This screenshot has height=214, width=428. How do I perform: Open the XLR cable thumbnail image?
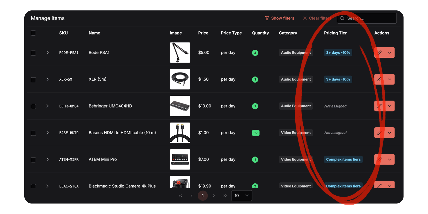tap(180, 79)
